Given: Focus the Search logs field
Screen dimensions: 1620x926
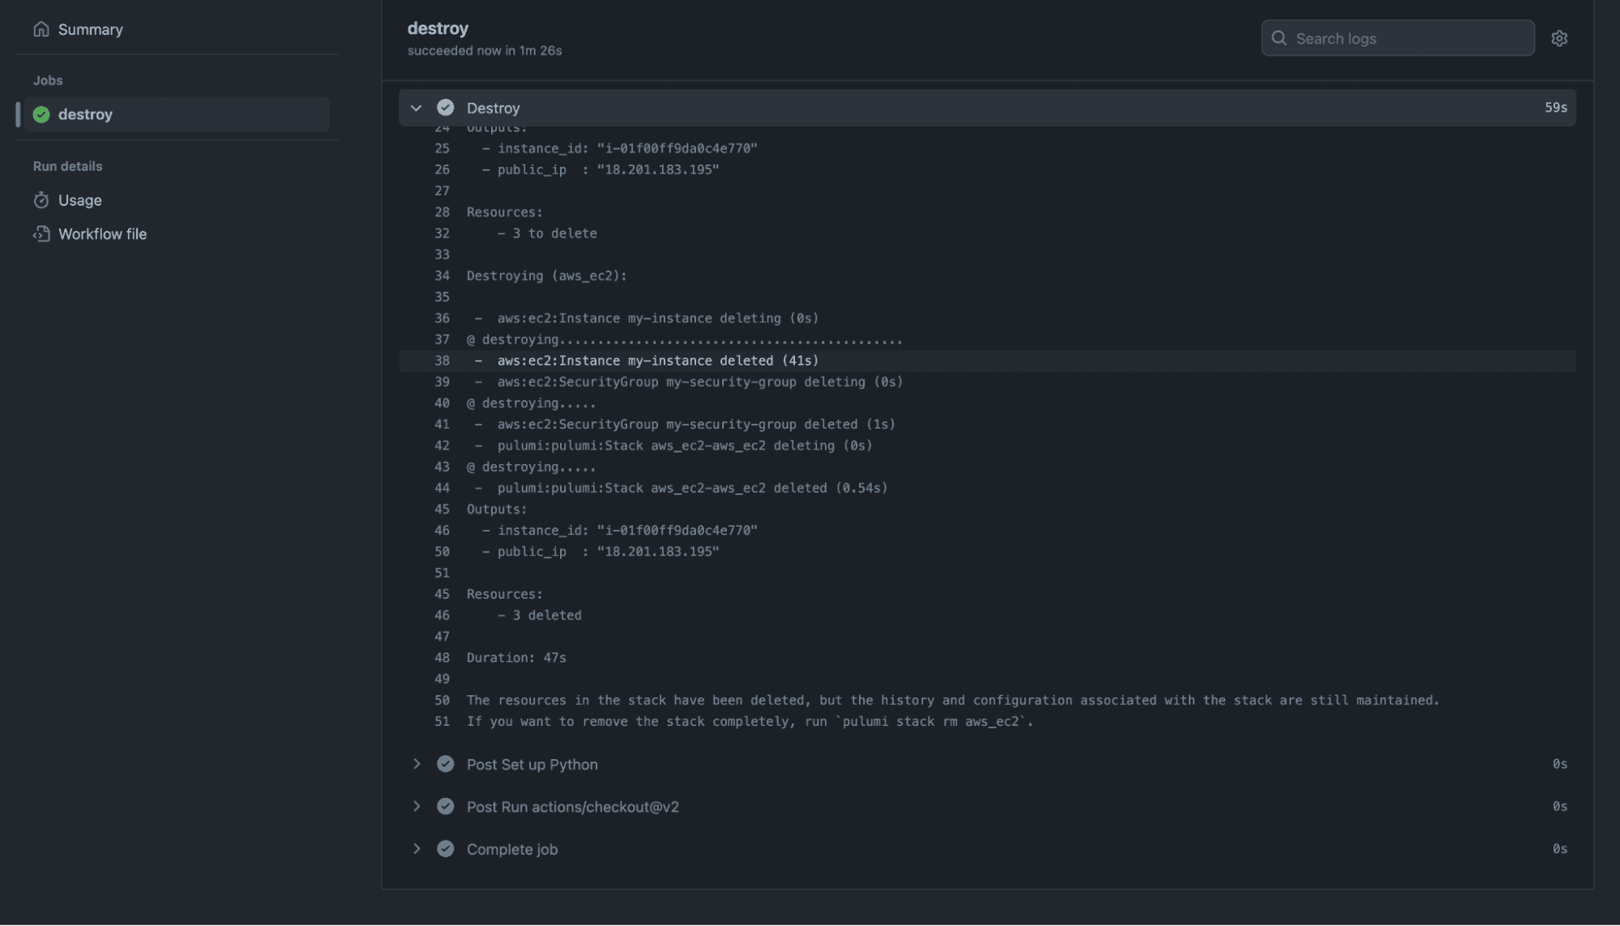Looking at the screenshot, I should point(1397,38).
